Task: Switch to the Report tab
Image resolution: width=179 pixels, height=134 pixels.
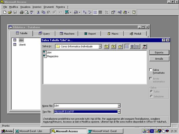Action: point(90,34)
